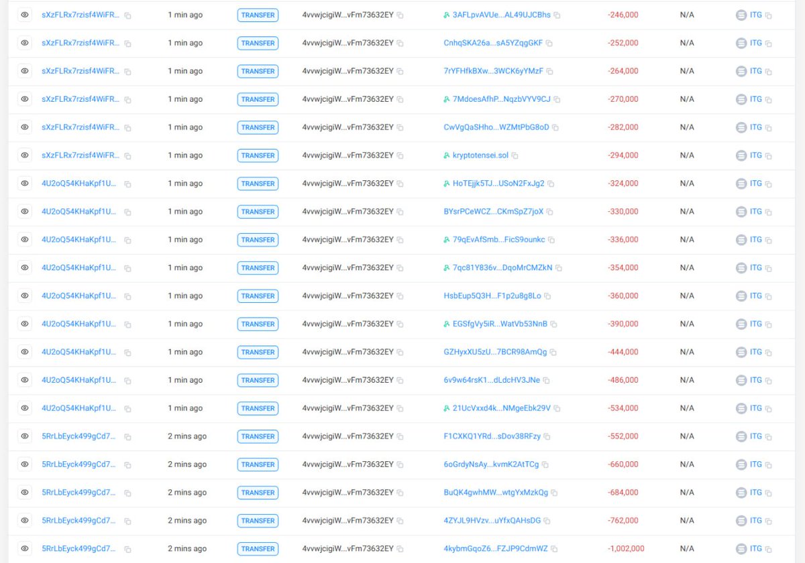
Task: Copy ITG token address in -1,002,000 row
Action: tap(769, 550)
